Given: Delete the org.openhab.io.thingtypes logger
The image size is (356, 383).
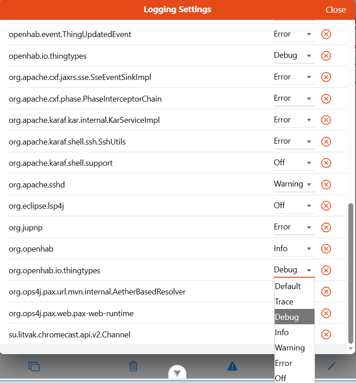Looking at the screenshot, I should coord(326,270).
